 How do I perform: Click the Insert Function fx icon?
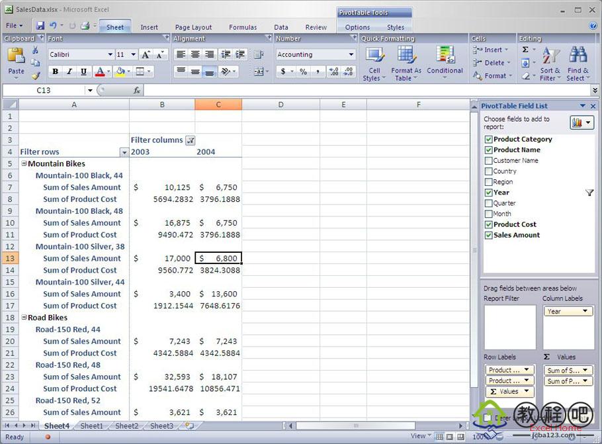point(137,90)
